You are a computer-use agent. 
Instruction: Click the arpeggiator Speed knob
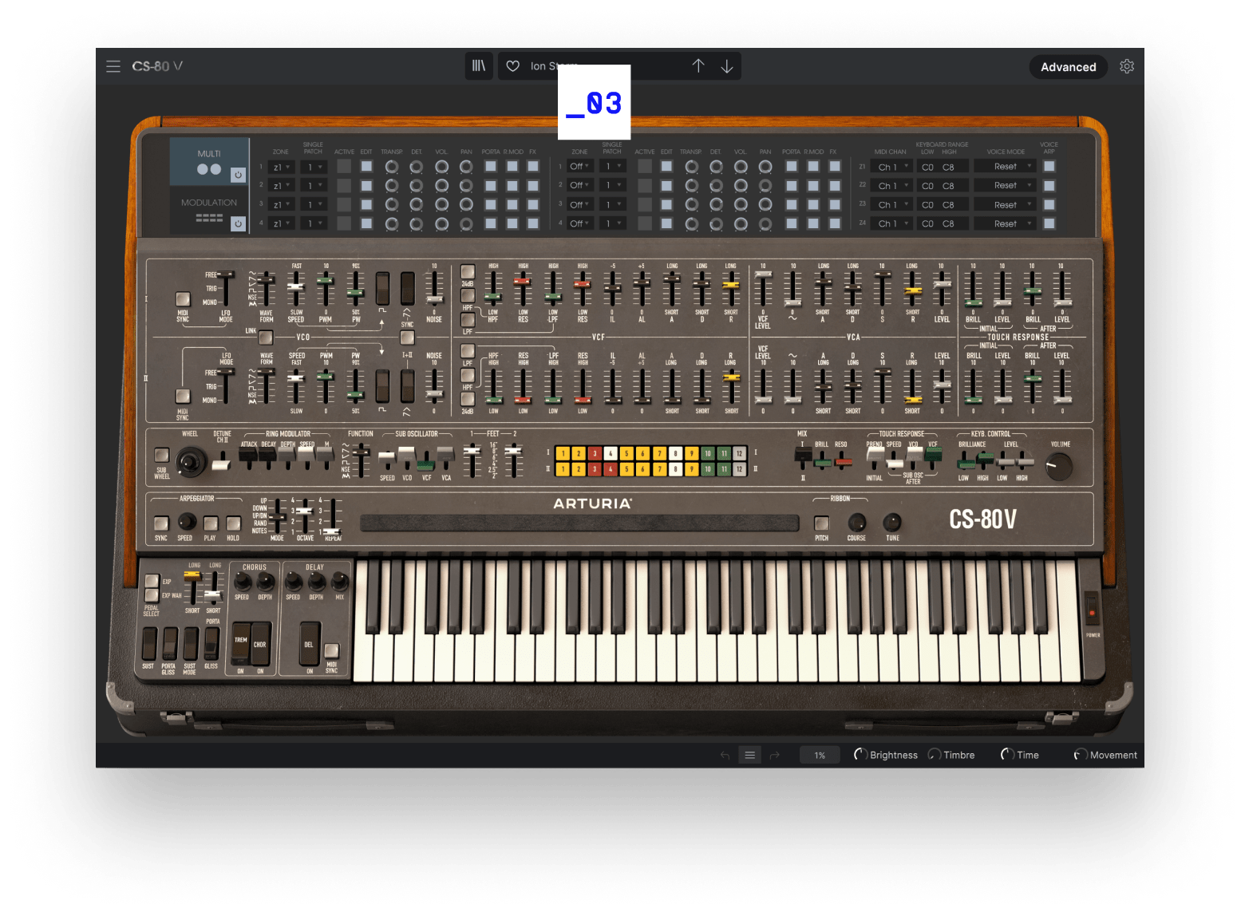187,522
